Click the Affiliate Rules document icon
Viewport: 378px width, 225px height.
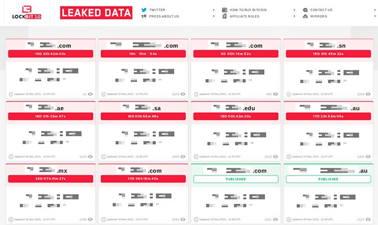[224, 16]
